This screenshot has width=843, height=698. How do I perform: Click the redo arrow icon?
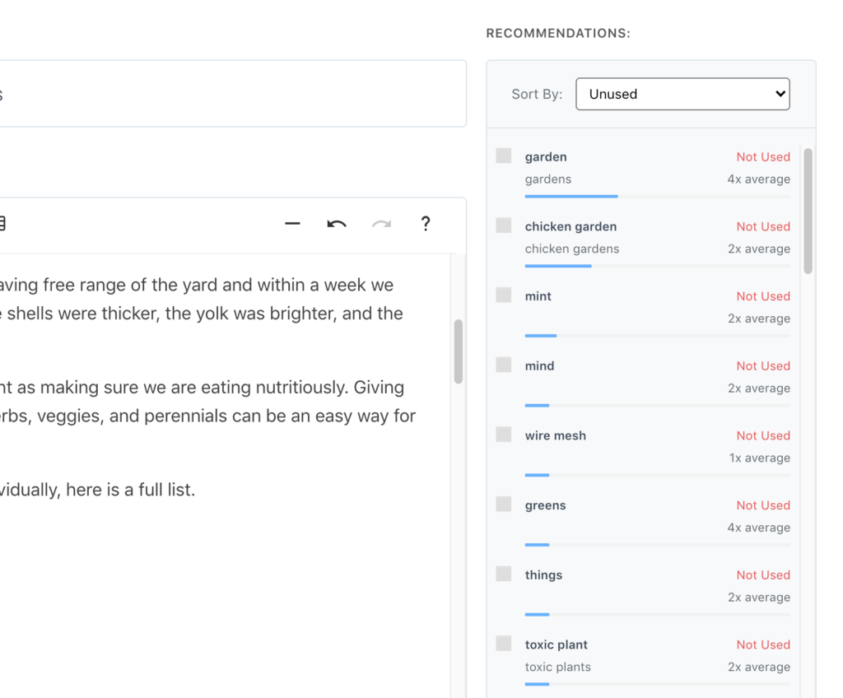tap(381, 224)
